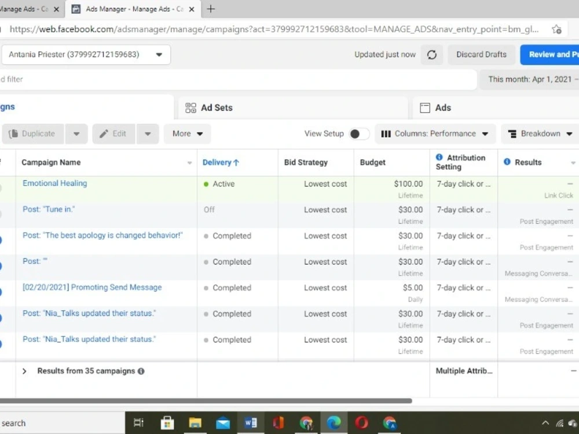The width and height of the screenshot is (579, 434).
Task: Click the Attribution Setting info icon
Action: pyautogui.click(x=439, y=157)
